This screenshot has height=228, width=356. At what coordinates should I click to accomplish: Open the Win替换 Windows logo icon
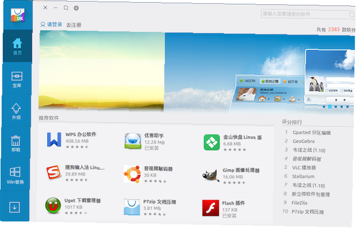point(15,172)
